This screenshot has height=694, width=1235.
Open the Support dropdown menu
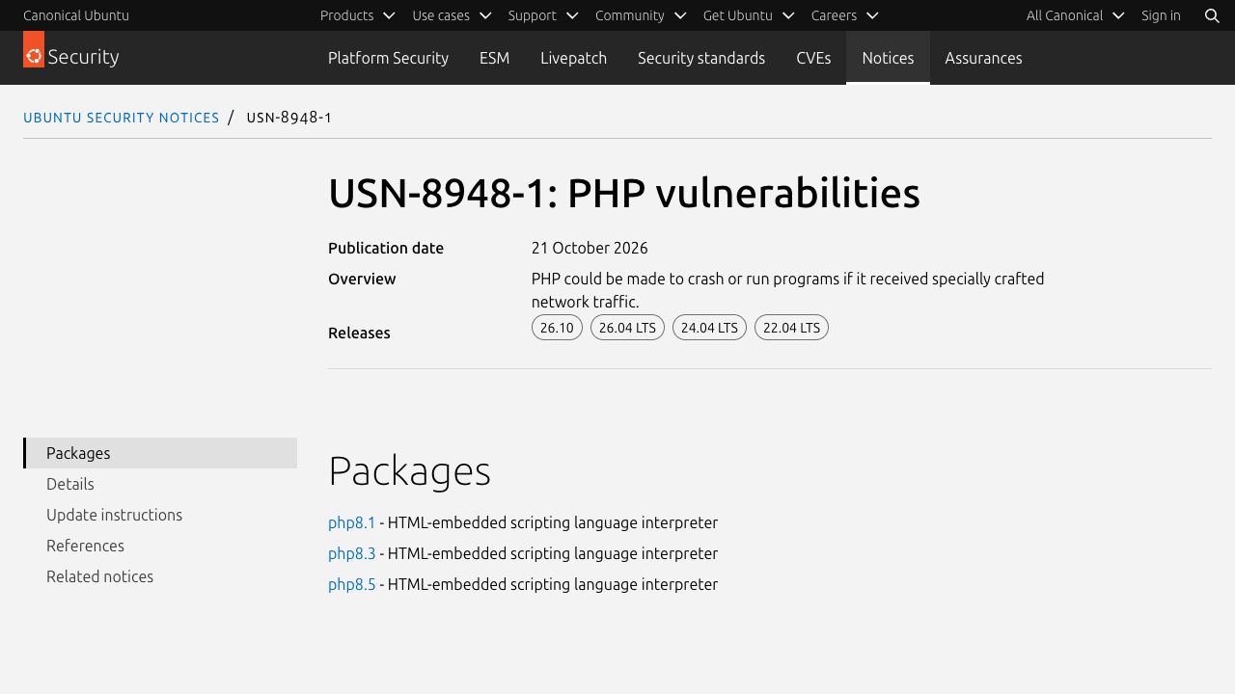543,15
